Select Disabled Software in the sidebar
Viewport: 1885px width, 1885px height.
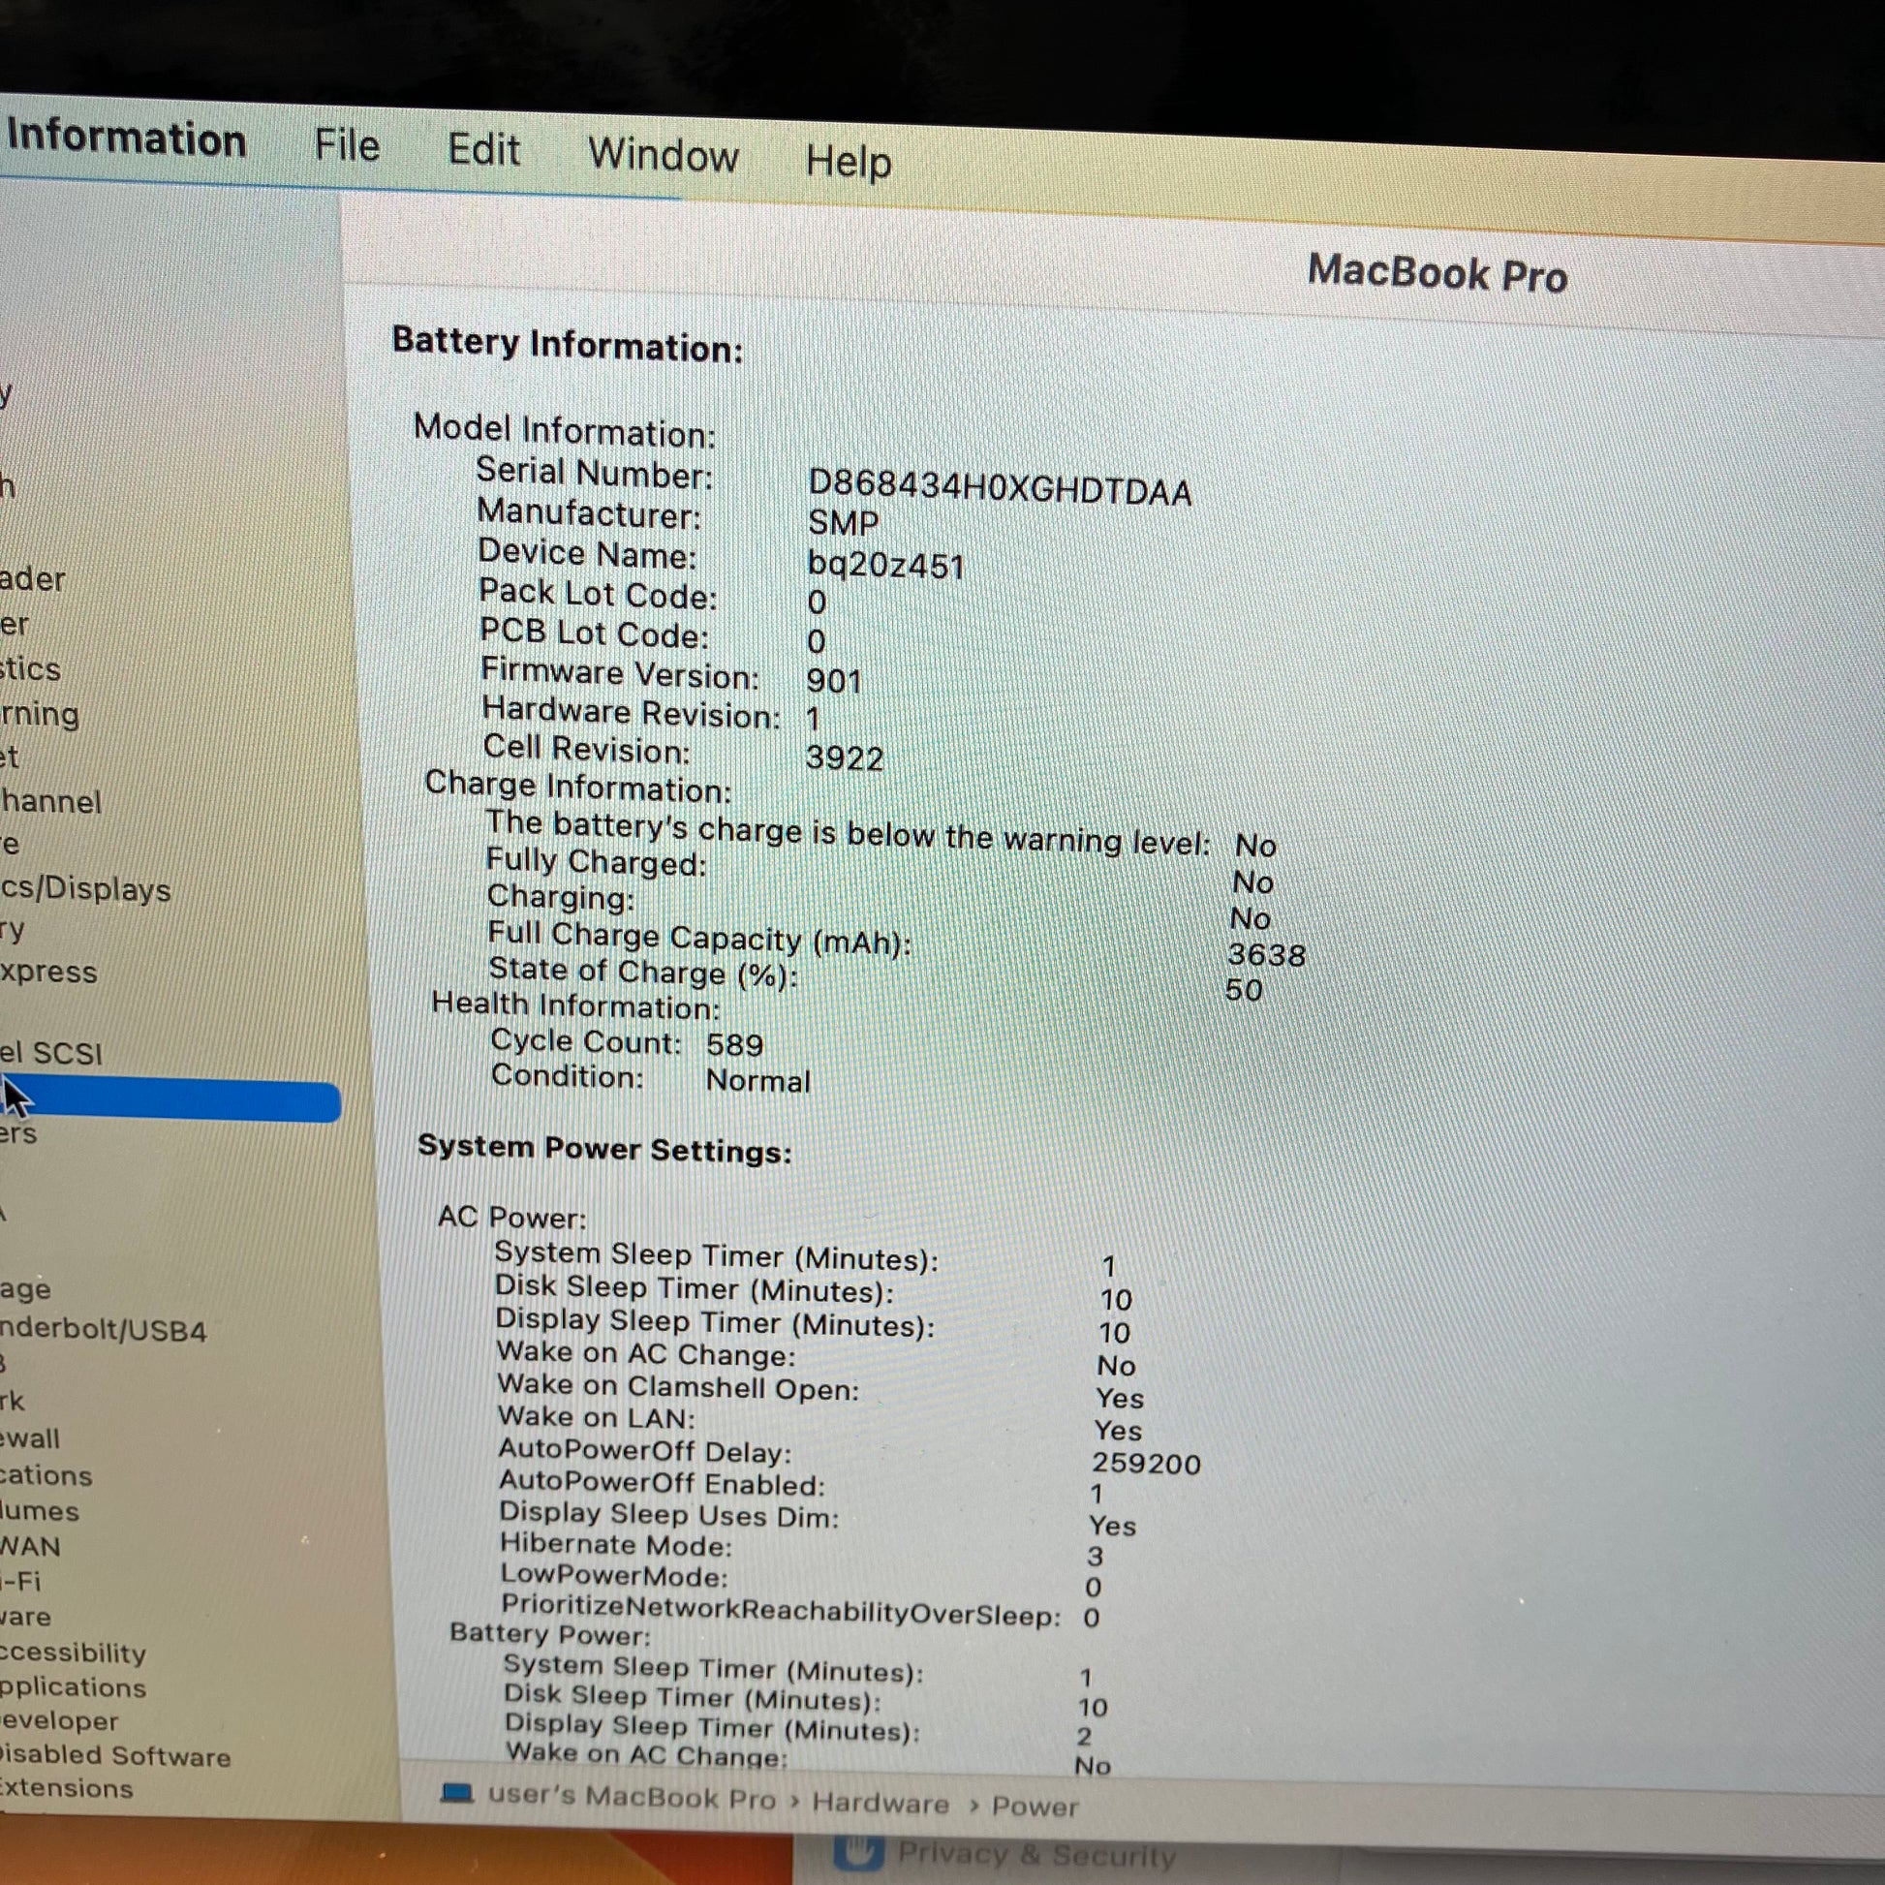(x=115, y=1756)
